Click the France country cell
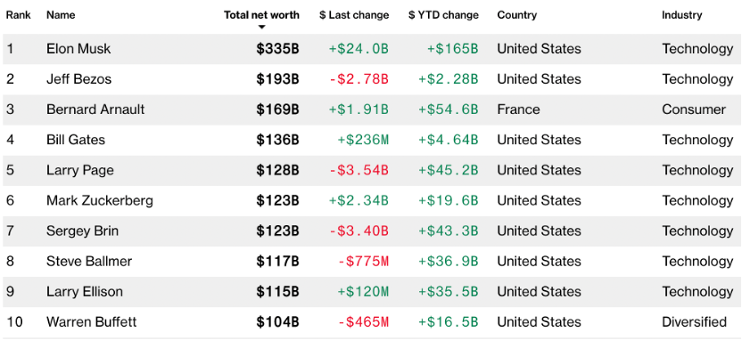 point(518,109)
